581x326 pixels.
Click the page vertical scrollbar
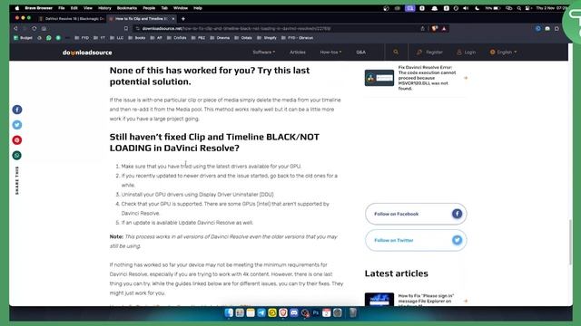(570, 242)
